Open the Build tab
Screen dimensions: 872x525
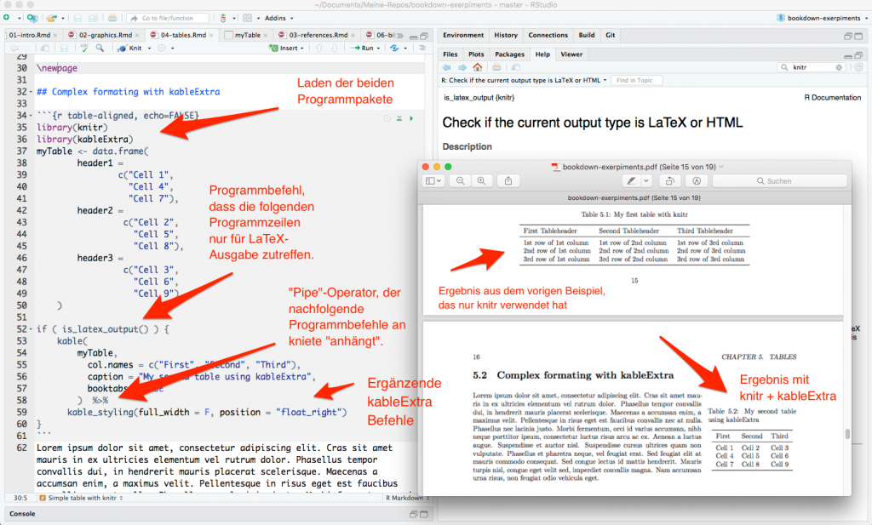(587, 35)
